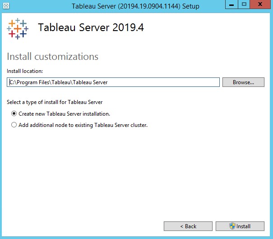273x239 pixels.
Task: Click the Tableau logo in the header
Action: point(18,28)
